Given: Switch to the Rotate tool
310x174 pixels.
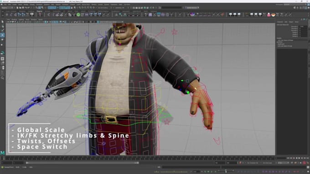Looking at the screenshot, I should [2, 40].
